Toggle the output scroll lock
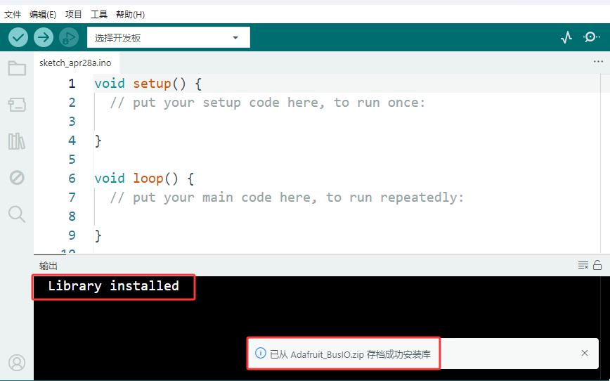 pyautogui.click(x=597, y=265)
